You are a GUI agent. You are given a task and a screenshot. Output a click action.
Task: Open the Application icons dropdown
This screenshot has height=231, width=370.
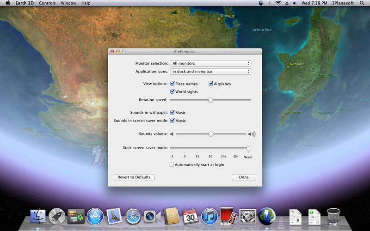point(210,72)
